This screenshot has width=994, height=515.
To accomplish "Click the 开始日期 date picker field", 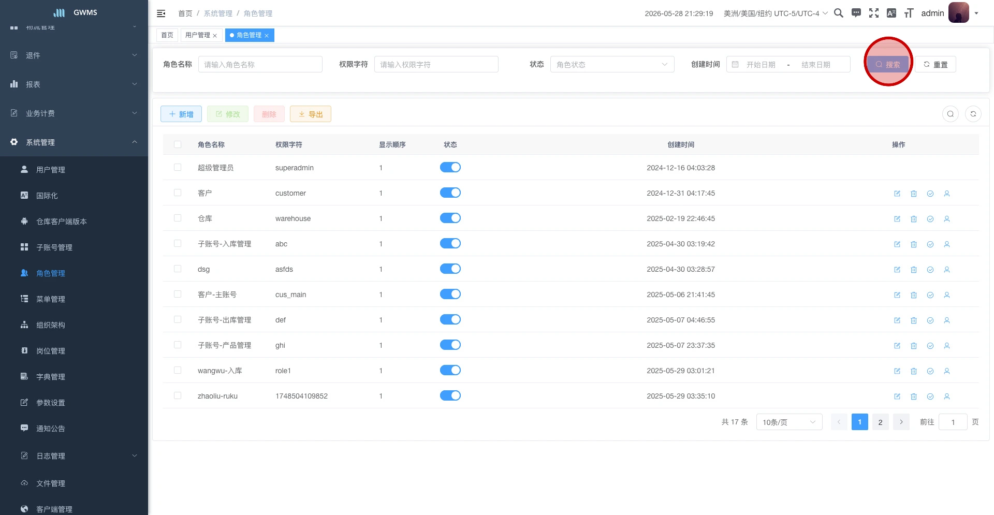I will [x=761, y=65].
